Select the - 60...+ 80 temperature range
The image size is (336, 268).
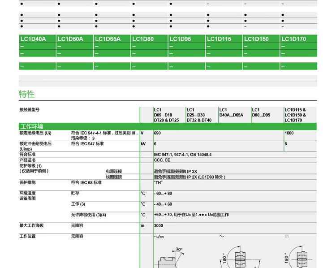click(163, 194)
